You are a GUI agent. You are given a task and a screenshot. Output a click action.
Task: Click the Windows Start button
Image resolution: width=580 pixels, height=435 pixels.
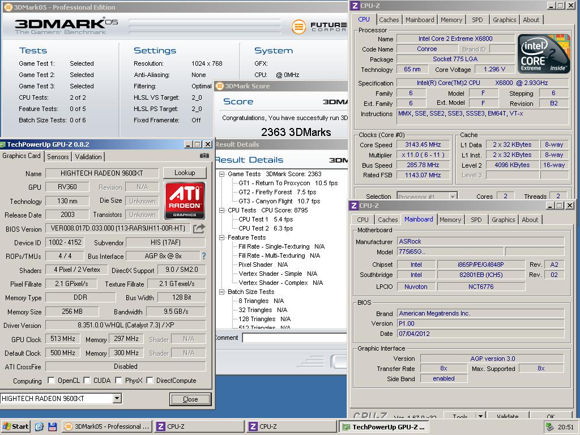[15, 427]
